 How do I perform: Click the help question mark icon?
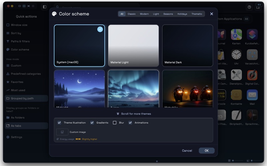tap(249, 7)
